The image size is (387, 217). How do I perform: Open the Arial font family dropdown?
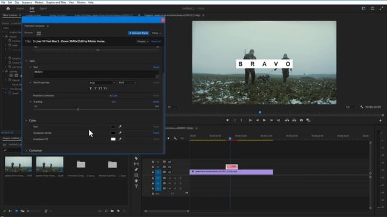(102, 83)
